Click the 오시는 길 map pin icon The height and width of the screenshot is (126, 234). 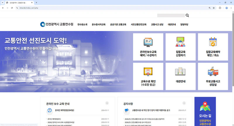point(205,106)
